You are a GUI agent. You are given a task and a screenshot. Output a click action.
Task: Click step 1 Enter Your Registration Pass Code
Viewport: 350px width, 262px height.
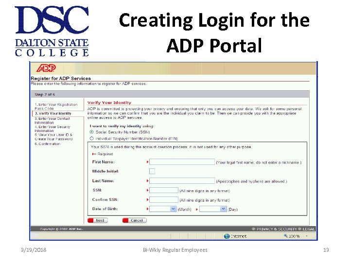56,106
